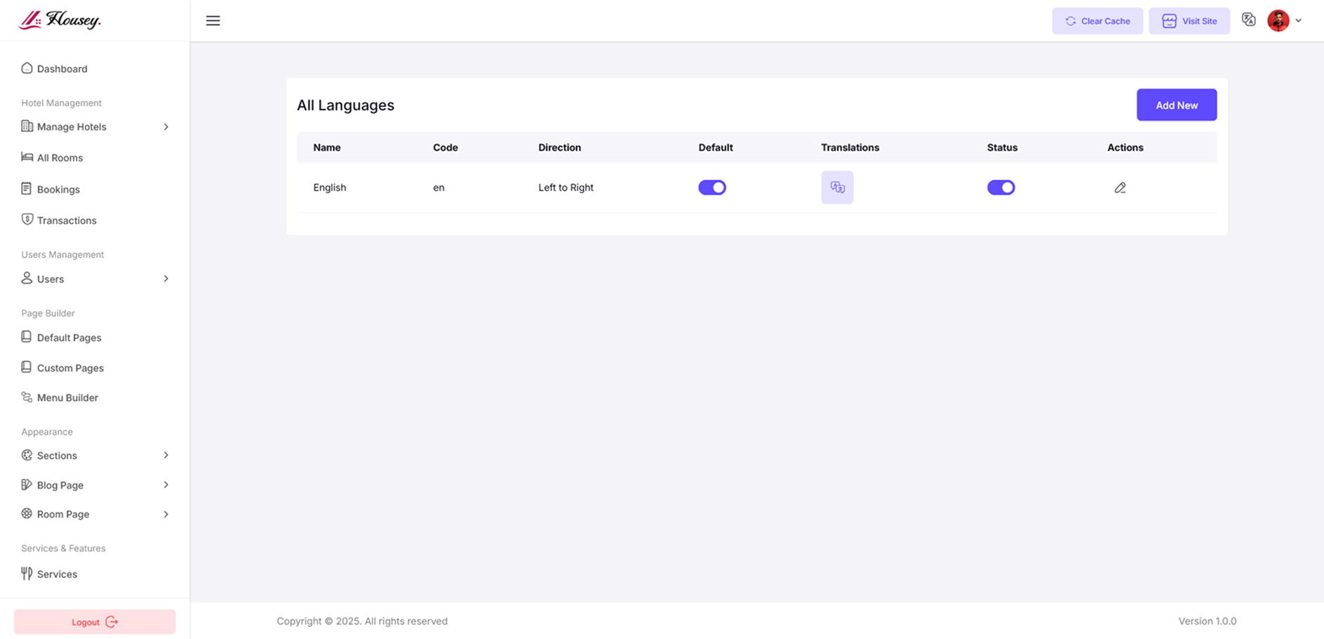Click the pencil edit icon for English
Image resolution: width=1324 pixels, height=639 pixels.
tap(1120, 187)
